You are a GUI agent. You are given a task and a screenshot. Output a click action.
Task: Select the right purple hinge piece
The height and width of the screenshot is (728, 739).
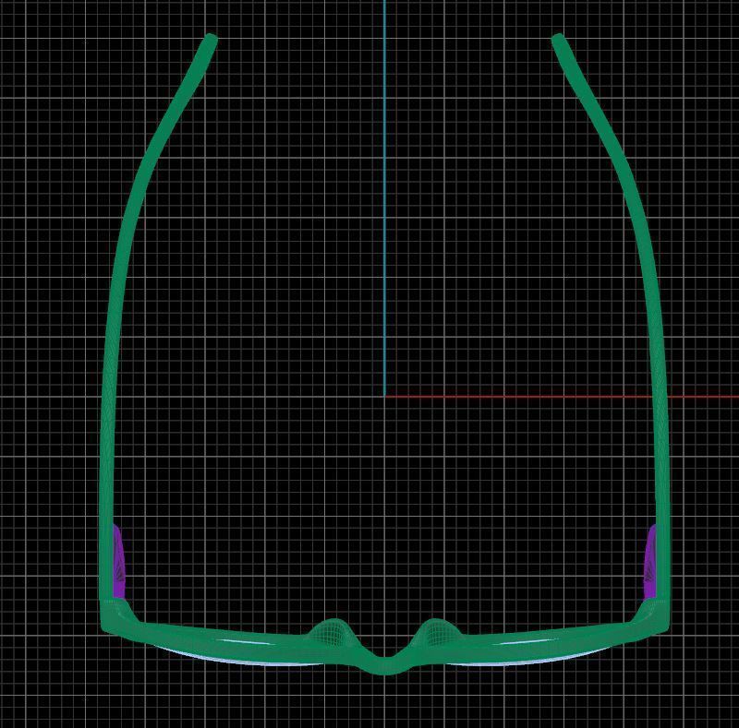[650, 563]
